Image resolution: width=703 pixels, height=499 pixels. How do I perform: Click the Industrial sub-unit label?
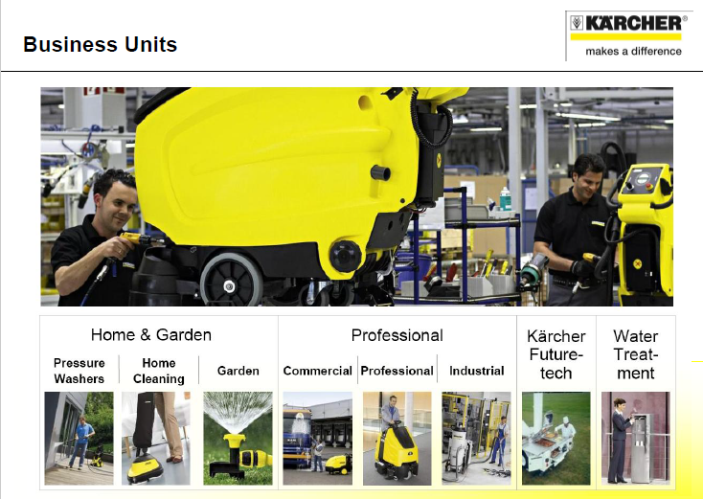pyautogui.click(x=477, y=371)
